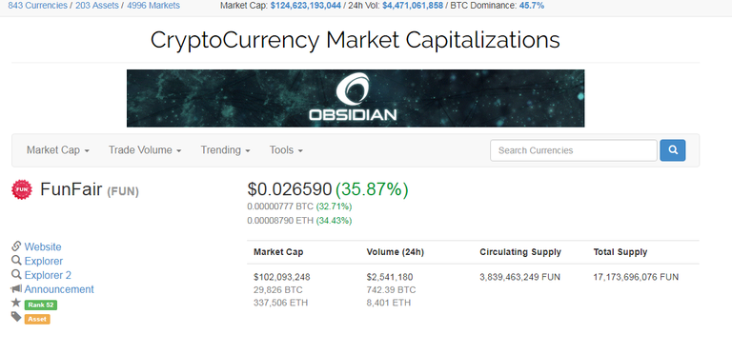Click the Obsidian banner advertisement
The height and width of the screenshot is (354, 732).
tap(356, 98)
